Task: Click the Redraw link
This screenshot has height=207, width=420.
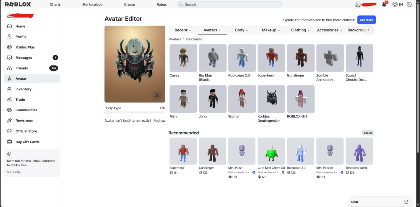Action: pos(159,120)
